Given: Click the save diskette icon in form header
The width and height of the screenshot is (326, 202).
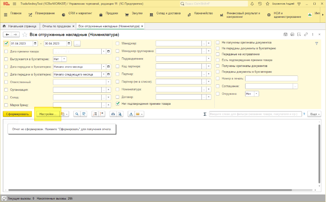Looking at the screenshot, I should (285, 35).
